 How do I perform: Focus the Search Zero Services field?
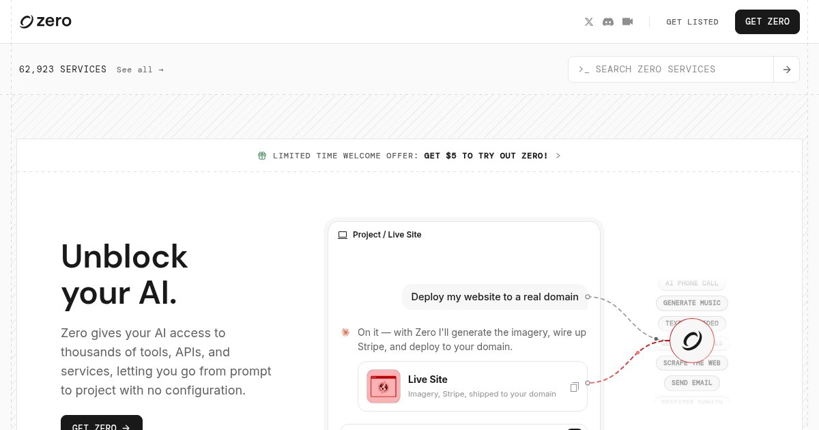(x=671, y=69)
